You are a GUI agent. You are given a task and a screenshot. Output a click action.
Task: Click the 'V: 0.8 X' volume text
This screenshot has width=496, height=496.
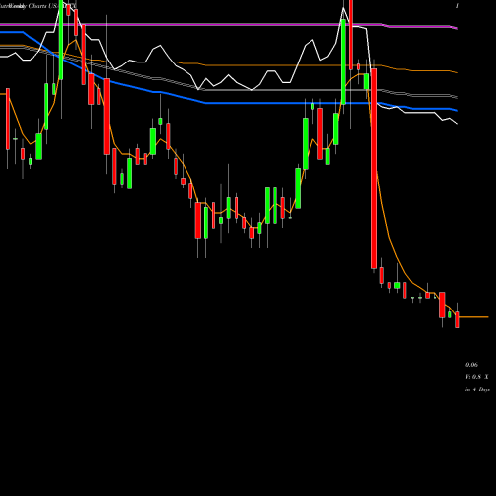tap(477, 377)
